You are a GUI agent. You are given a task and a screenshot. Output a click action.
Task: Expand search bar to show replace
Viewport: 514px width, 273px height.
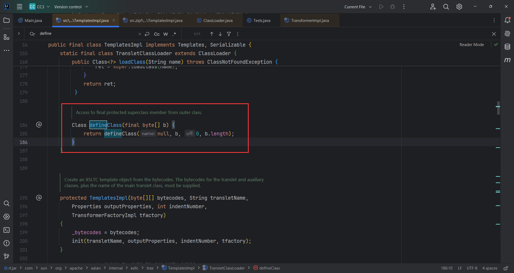[19, 33]
